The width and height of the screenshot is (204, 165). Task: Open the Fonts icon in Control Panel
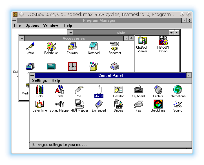[x=59, y=91]
